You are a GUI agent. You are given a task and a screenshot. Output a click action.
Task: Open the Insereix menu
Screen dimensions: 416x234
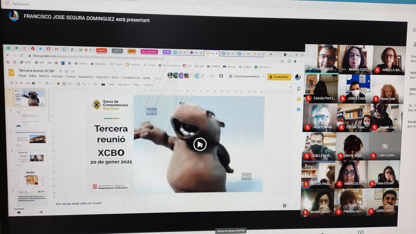(58, 77)
